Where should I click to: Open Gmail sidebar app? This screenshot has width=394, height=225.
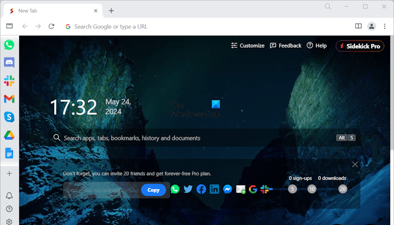pos(9,99)
